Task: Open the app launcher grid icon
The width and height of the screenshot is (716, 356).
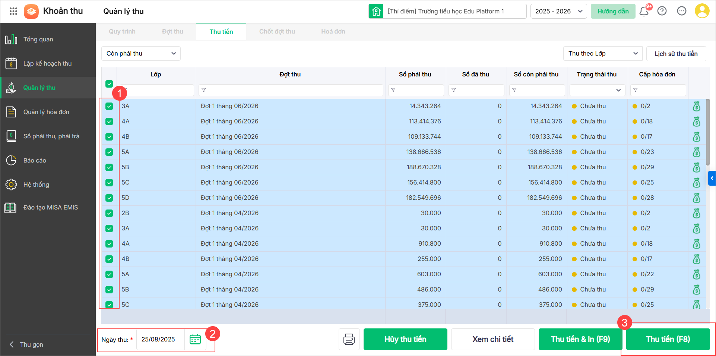Action: 13,11
